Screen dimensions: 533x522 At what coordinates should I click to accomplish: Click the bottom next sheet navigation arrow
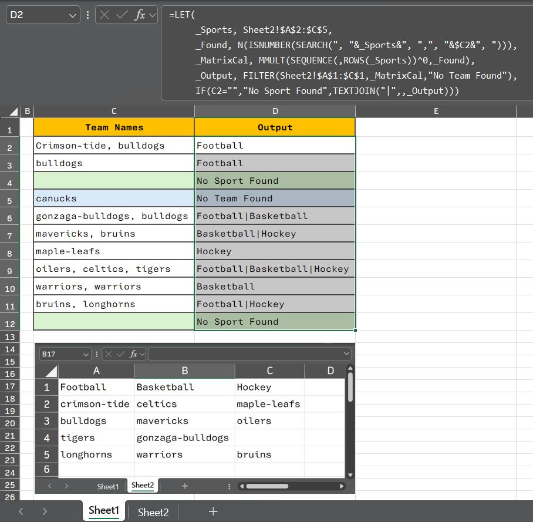45,511
